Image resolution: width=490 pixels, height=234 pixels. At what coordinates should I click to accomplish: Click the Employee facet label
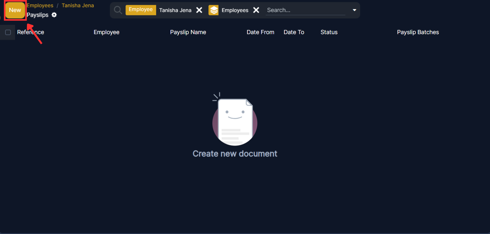coord(141,10)
